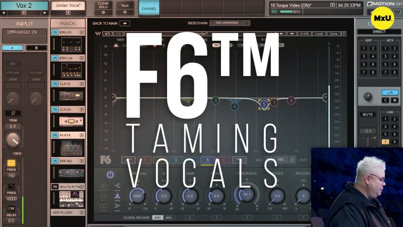This screenshot has height=227, width=403.
Task: Bypass CLA-76 with its IN button
Action: 55,84
